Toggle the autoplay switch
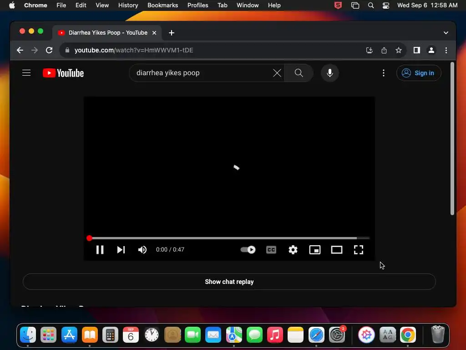This screenshot has height=350, width=466. tap(248, 250)
